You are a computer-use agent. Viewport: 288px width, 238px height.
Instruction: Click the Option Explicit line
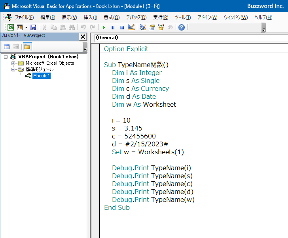click(126, 49)
